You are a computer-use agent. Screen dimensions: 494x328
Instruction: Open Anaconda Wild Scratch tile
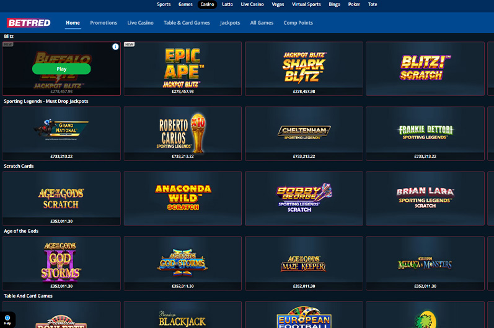click(x=183, y=199)
